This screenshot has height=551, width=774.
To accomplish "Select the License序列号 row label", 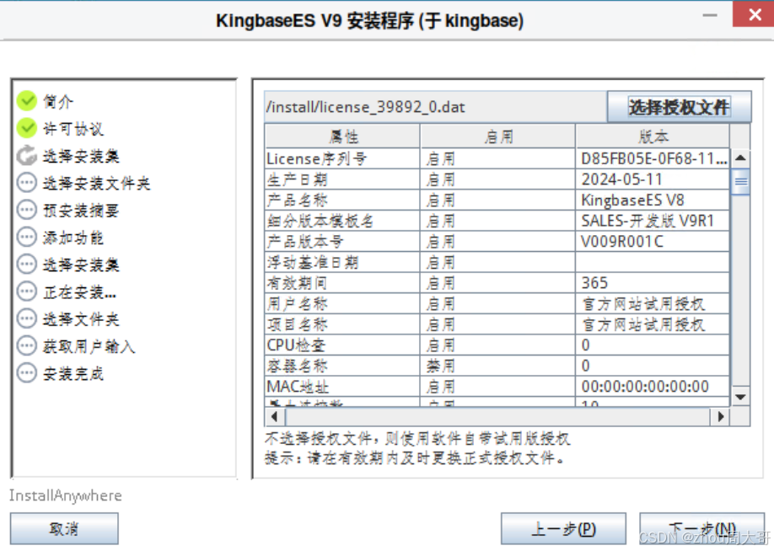I will 316,159.
